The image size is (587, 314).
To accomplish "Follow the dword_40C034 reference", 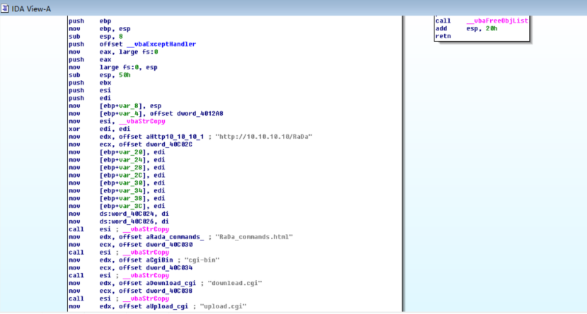I will pos(169,268).
